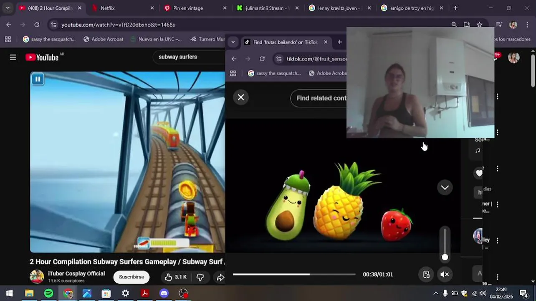Screen dimensions: 536x301
Task: Open Windows Start menu
Action: pos(10,293)
